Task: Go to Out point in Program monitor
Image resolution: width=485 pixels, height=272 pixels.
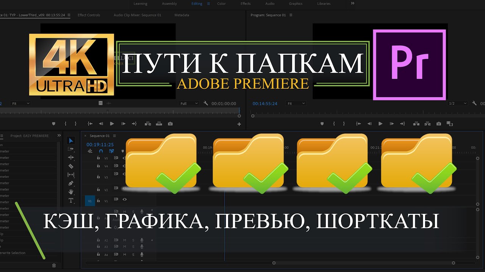Action: pos(403,124)
